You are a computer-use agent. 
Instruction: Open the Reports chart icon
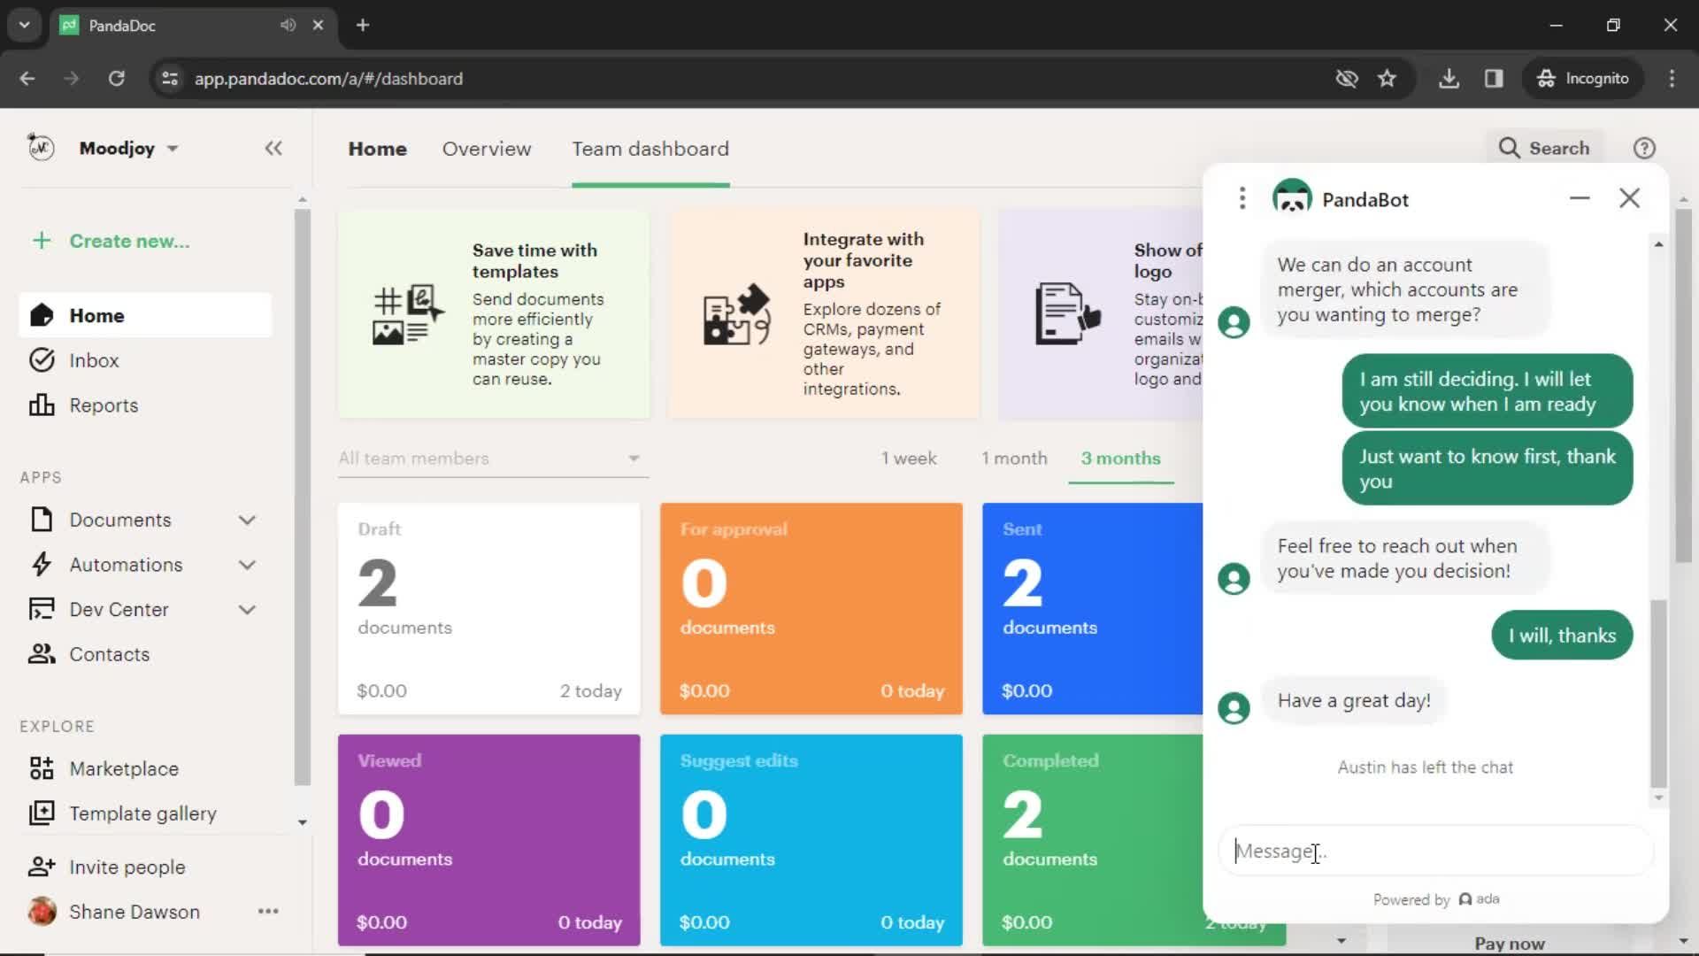[42, 405]
